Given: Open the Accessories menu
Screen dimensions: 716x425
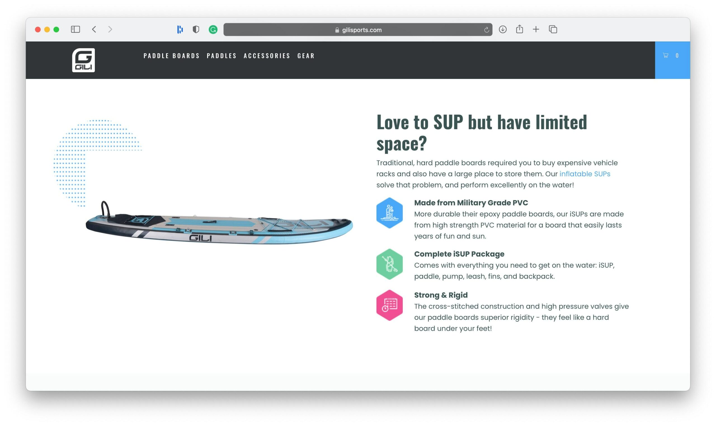Looking at the screenshot, I should click(267, 56).
